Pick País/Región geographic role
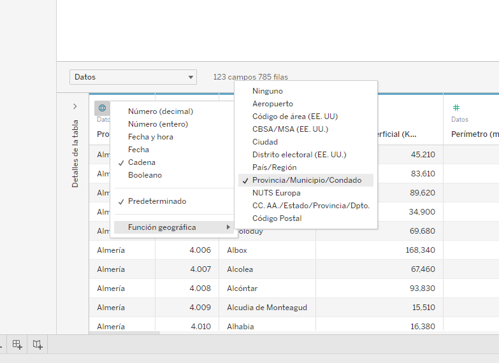This screenshot has width=499, height=363. pyautogui.click(x=274, y=167)
